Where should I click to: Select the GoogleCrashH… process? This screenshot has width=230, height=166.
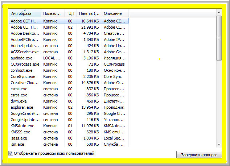pyautogui.click(x=69, y=113)
